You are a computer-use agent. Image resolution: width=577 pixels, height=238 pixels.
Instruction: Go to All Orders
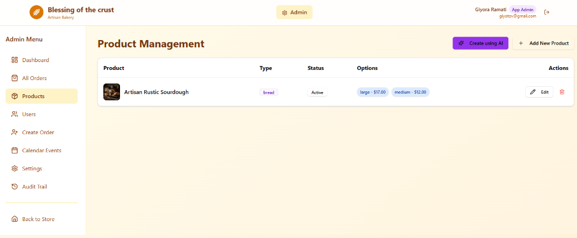(x=42, y=78)
